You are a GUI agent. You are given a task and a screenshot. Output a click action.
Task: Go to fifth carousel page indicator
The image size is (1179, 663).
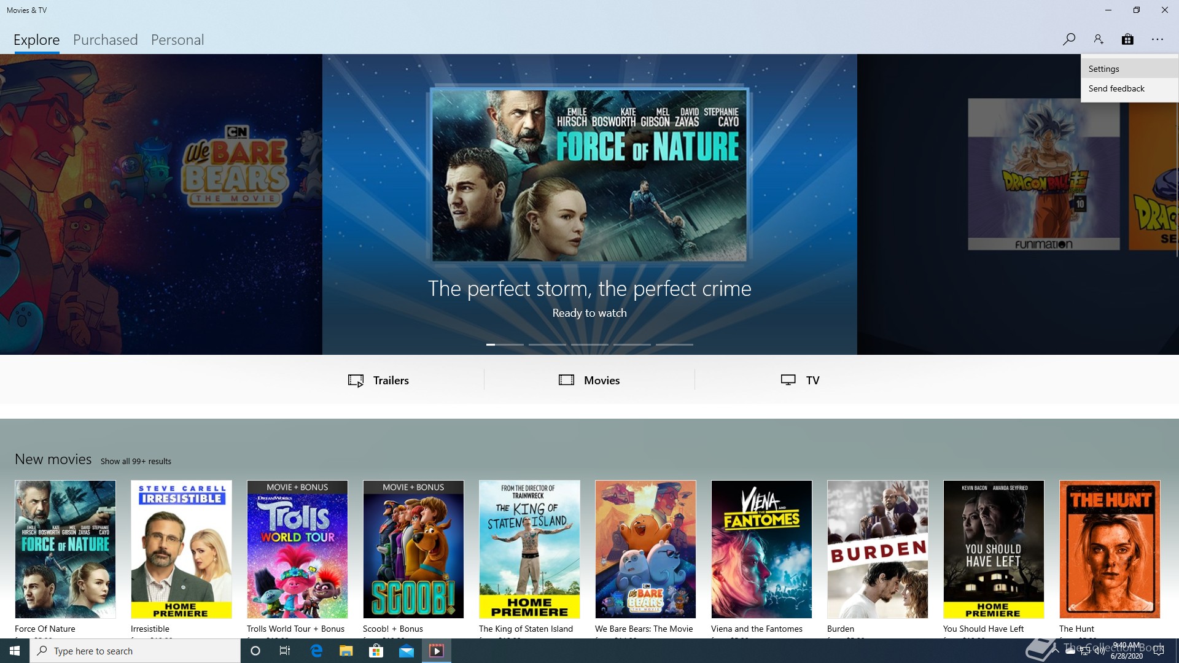(x=674, y=344)
